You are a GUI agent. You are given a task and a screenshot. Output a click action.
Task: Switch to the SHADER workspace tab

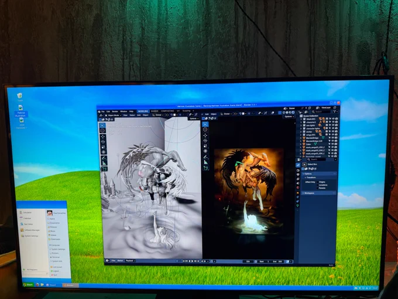(x=155, y=111)
